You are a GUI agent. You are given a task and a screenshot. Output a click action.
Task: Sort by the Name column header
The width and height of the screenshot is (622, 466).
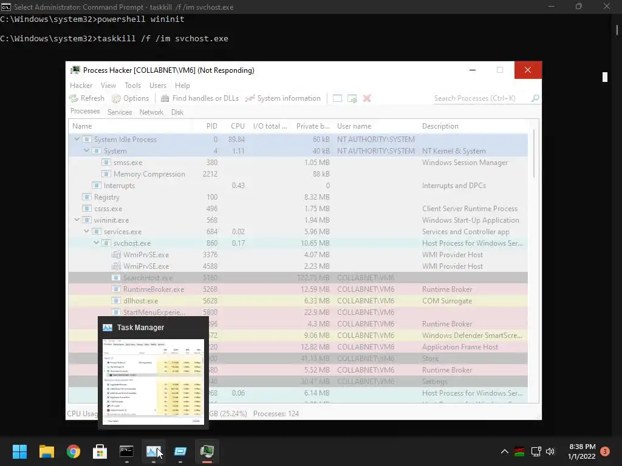point(129,126)
